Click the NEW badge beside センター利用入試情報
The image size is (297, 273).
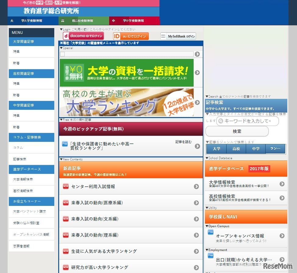coord(66,186)
